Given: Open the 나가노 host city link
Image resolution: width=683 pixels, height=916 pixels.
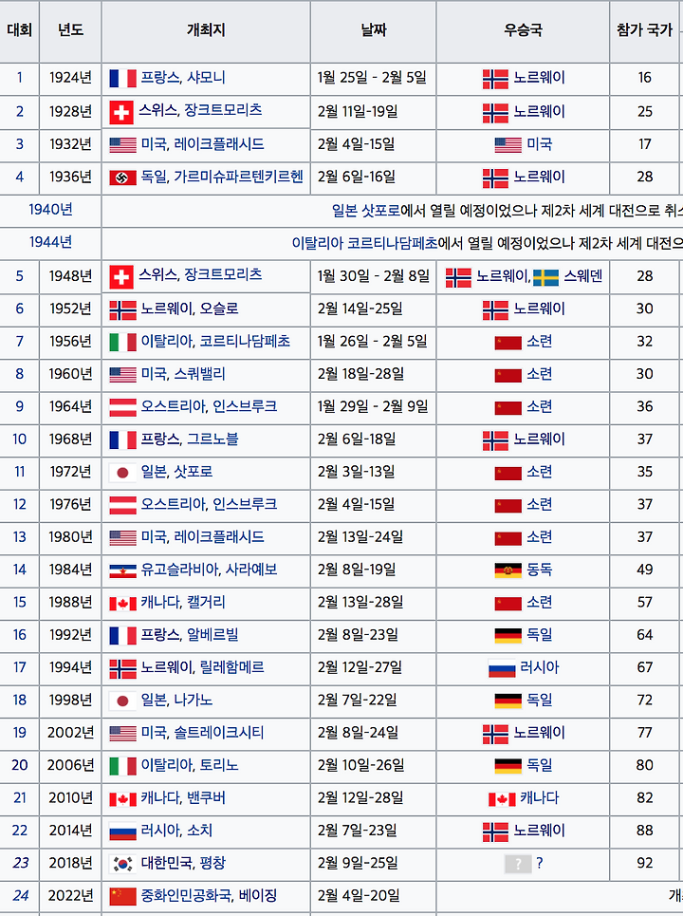Looking at the screenshot, I should point(194,700).
